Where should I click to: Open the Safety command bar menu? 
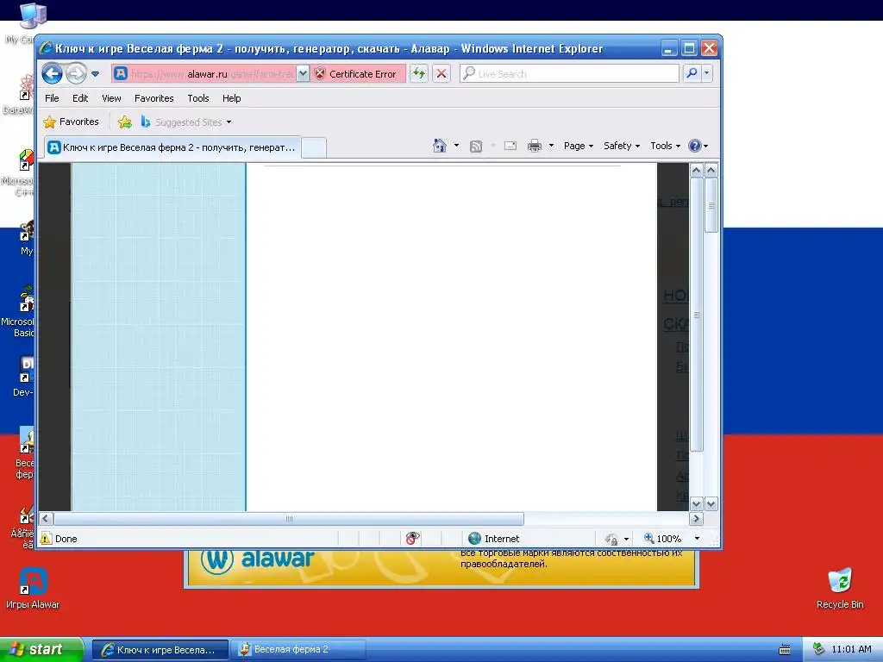[x=622, y=146]
